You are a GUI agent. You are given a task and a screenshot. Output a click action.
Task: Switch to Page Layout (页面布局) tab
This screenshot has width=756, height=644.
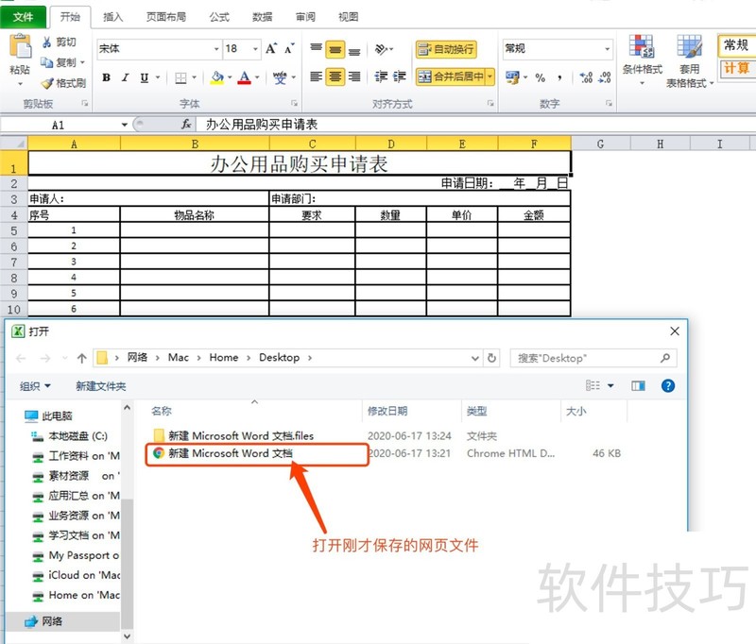coord(166,17)
